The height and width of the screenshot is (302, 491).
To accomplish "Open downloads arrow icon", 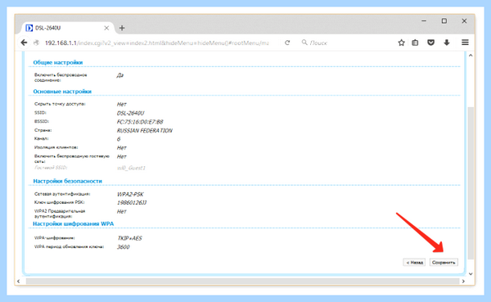I will (x=447, y=43).
